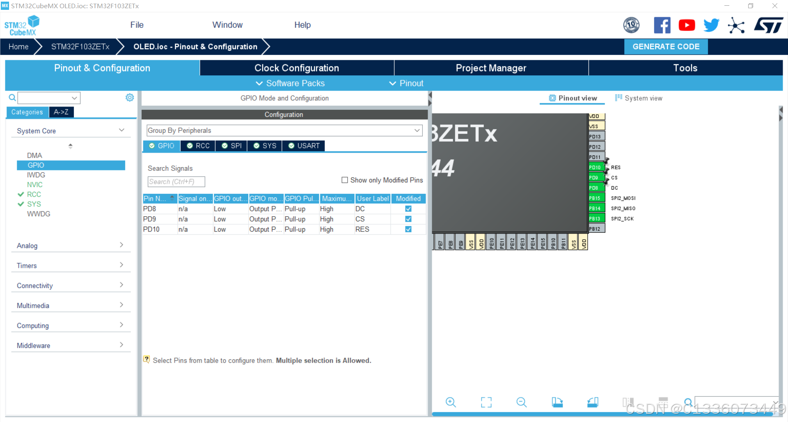788x422 pixels.
Task: Click the GENERATE CODE button
Action: 666,47
